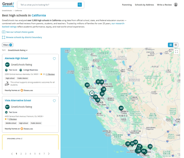Go to results page 5
The width and height of the screenshot is (184, 158).
pos(35,154)
